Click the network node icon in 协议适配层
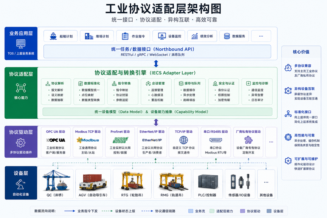The height and width of the screenshot is (218, 327). (x=21, y=88)
